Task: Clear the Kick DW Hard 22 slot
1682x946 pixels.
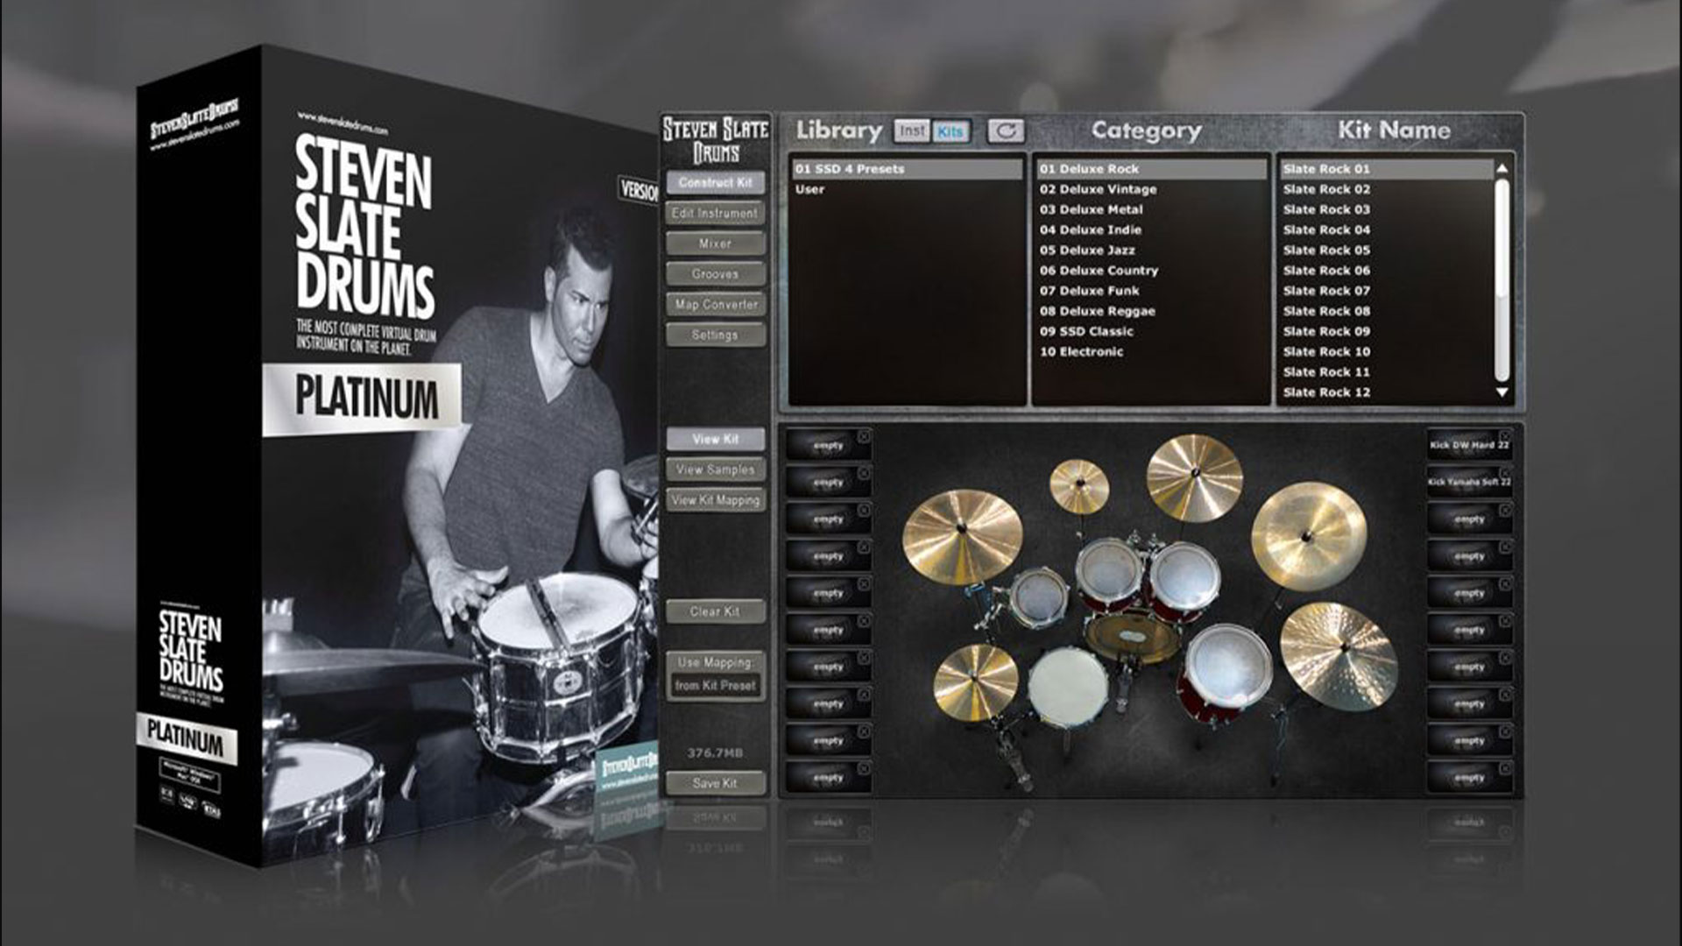Action: tap(1504, 435)
